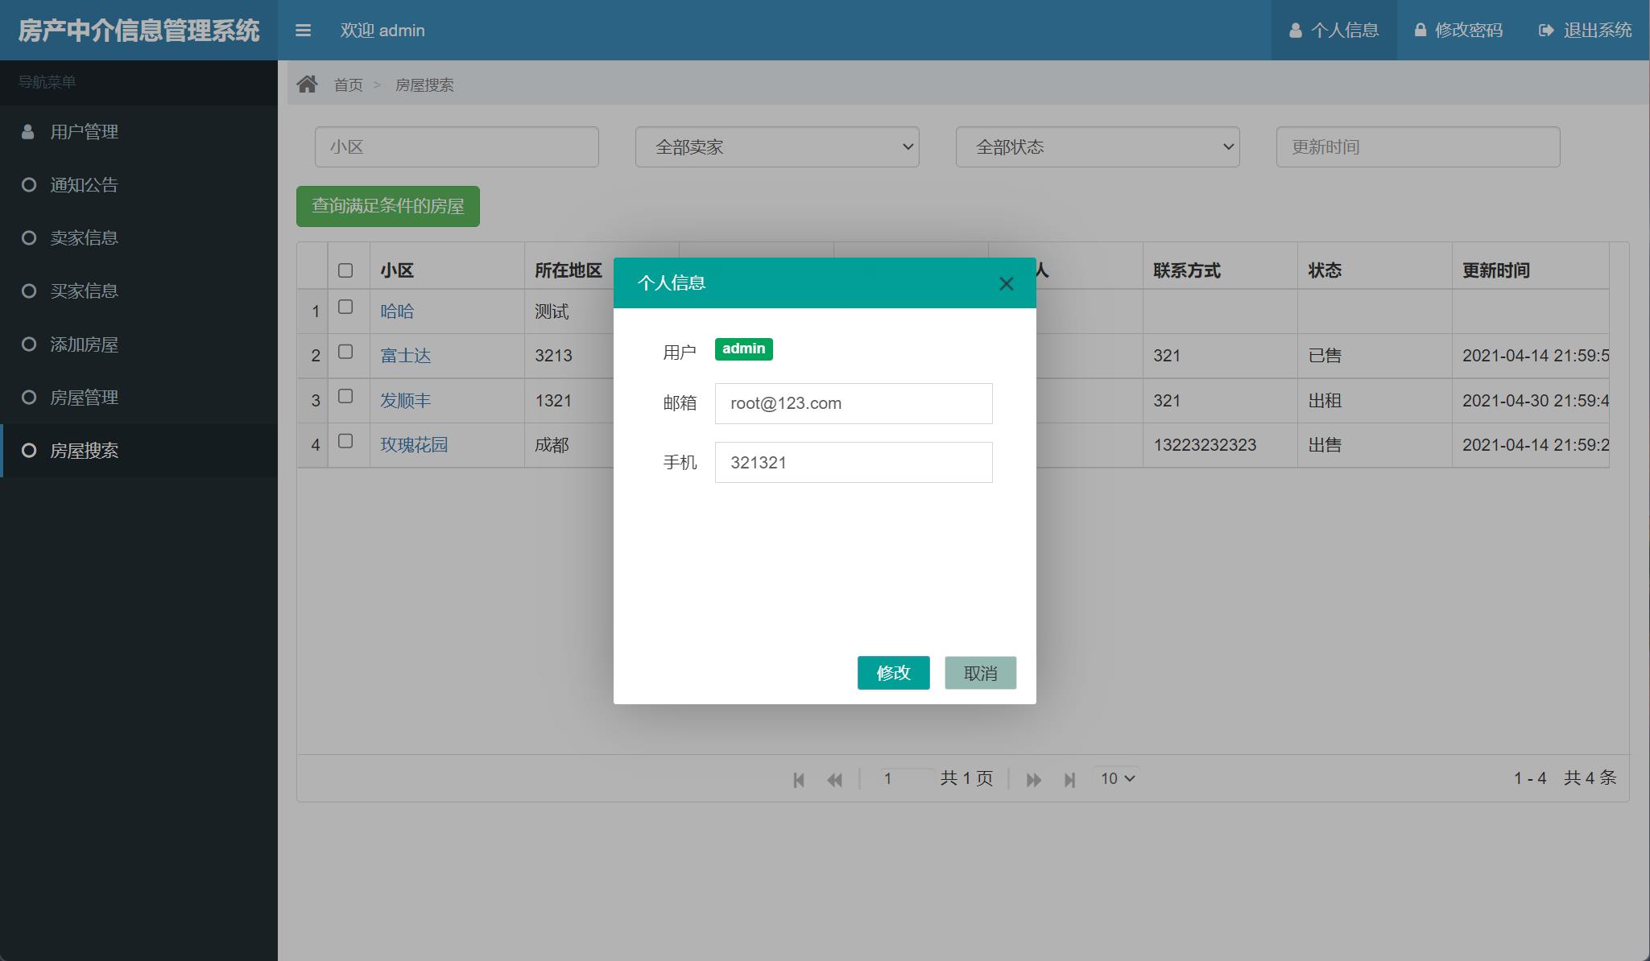Go to next page pagination icon
Screen dimensions: 1650x961
click(1033, 779)
